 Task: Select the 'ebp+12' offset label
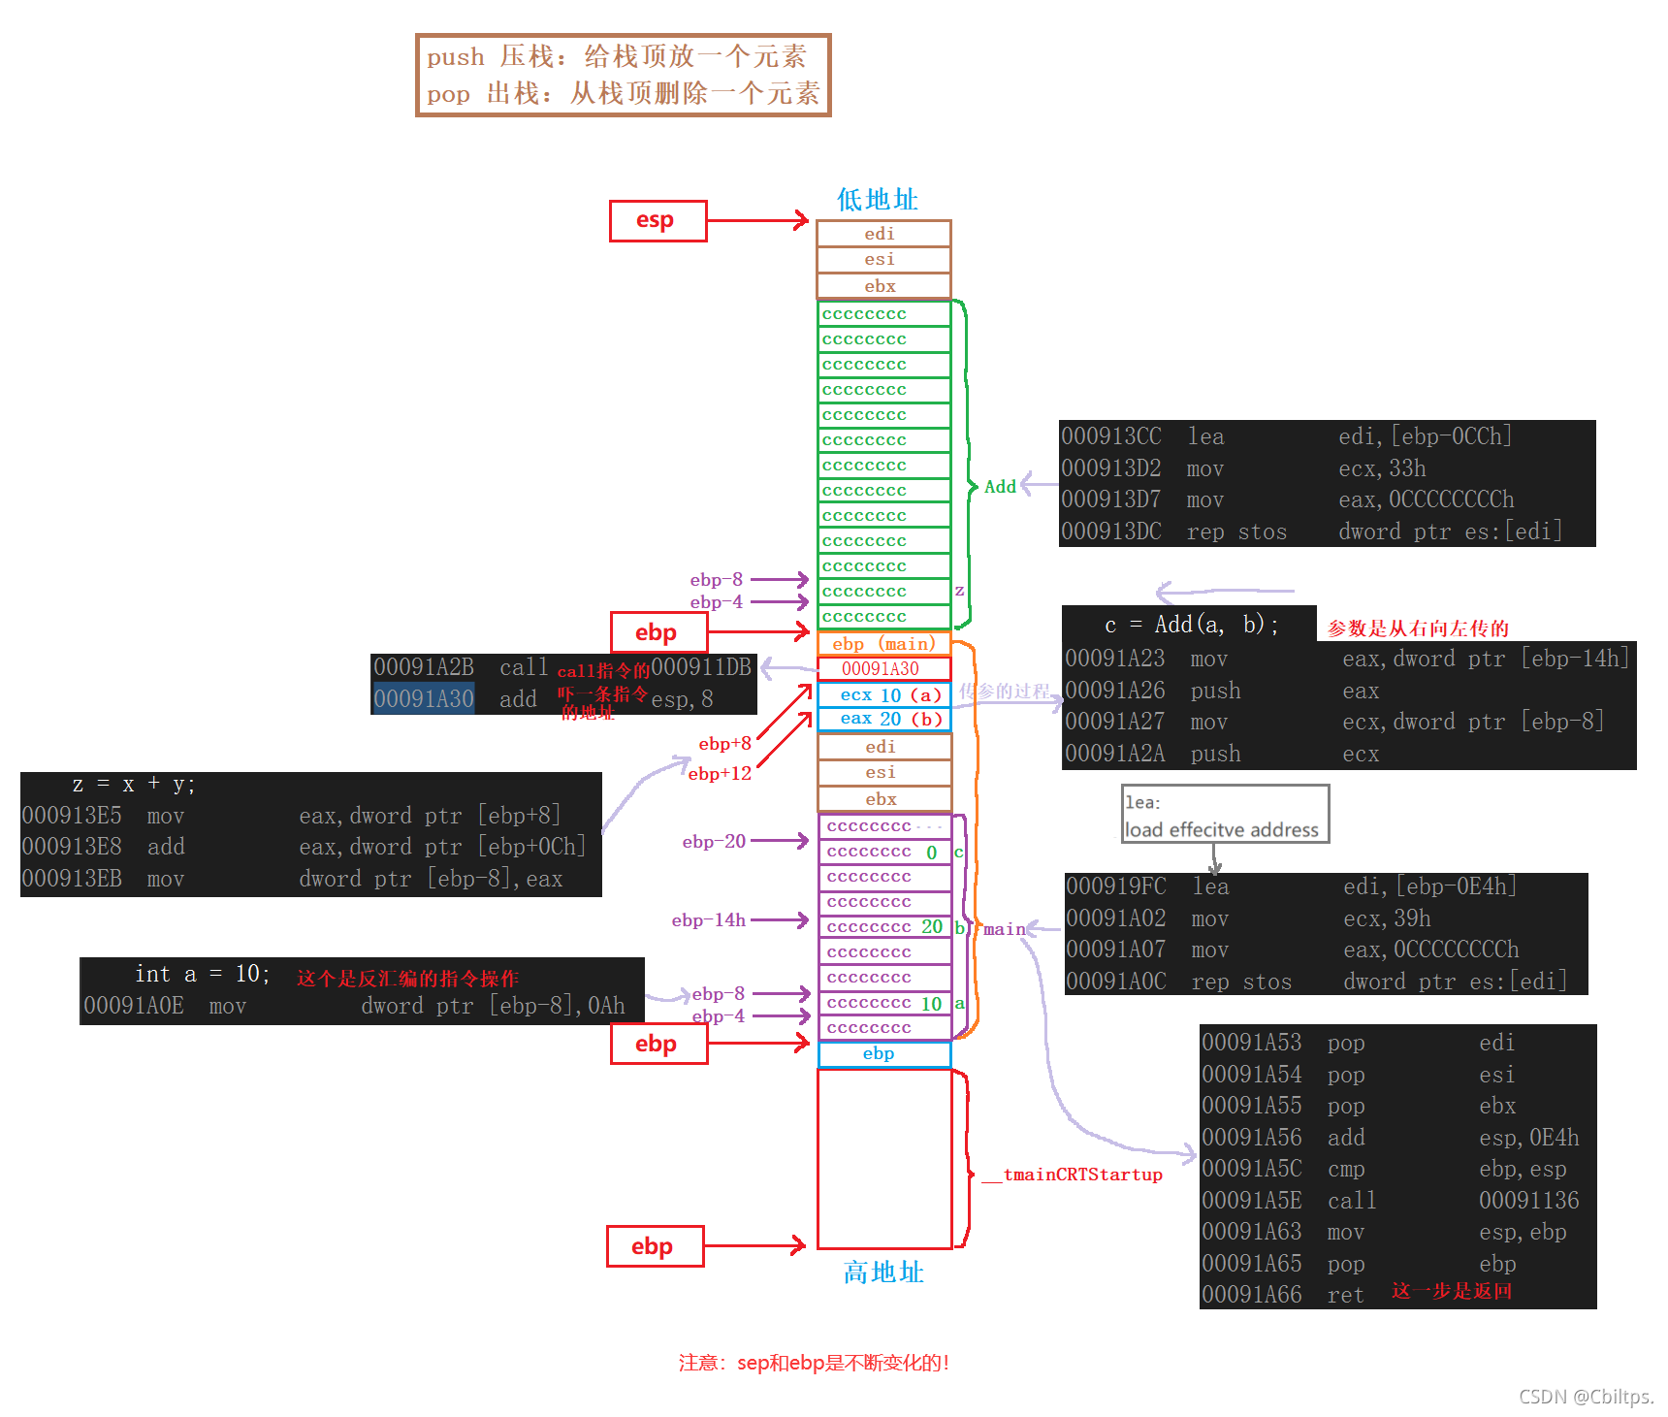tap(720, 774)
